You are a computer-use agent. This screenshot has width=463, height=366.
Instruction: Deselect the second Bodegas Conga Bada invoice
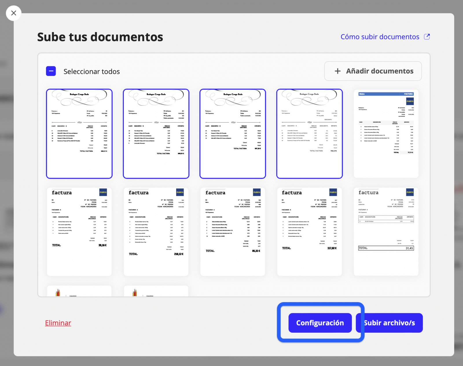156,134
